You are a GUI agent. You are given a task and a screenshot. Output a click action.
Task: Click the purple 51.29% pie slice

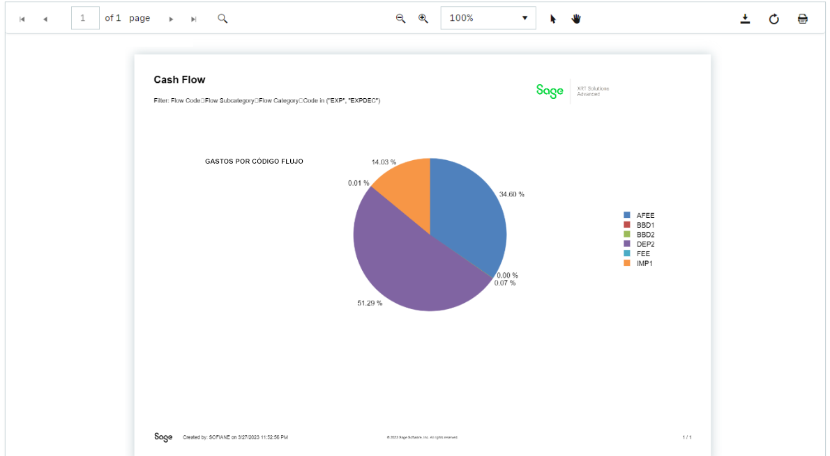[x=405, y=265]
